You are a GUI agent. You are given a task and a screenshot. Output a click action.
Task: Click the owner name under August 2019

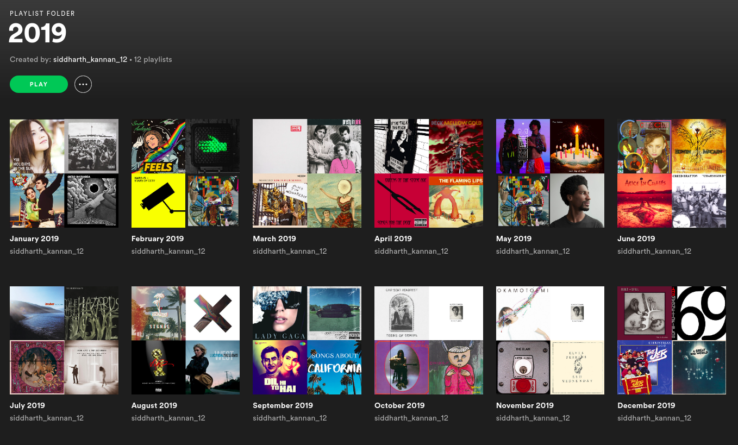(168, 418)
